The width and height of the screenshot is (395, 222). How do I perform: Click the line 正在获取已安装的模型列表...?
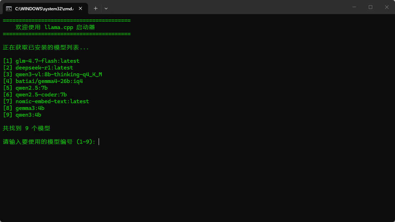pos(45,47)
